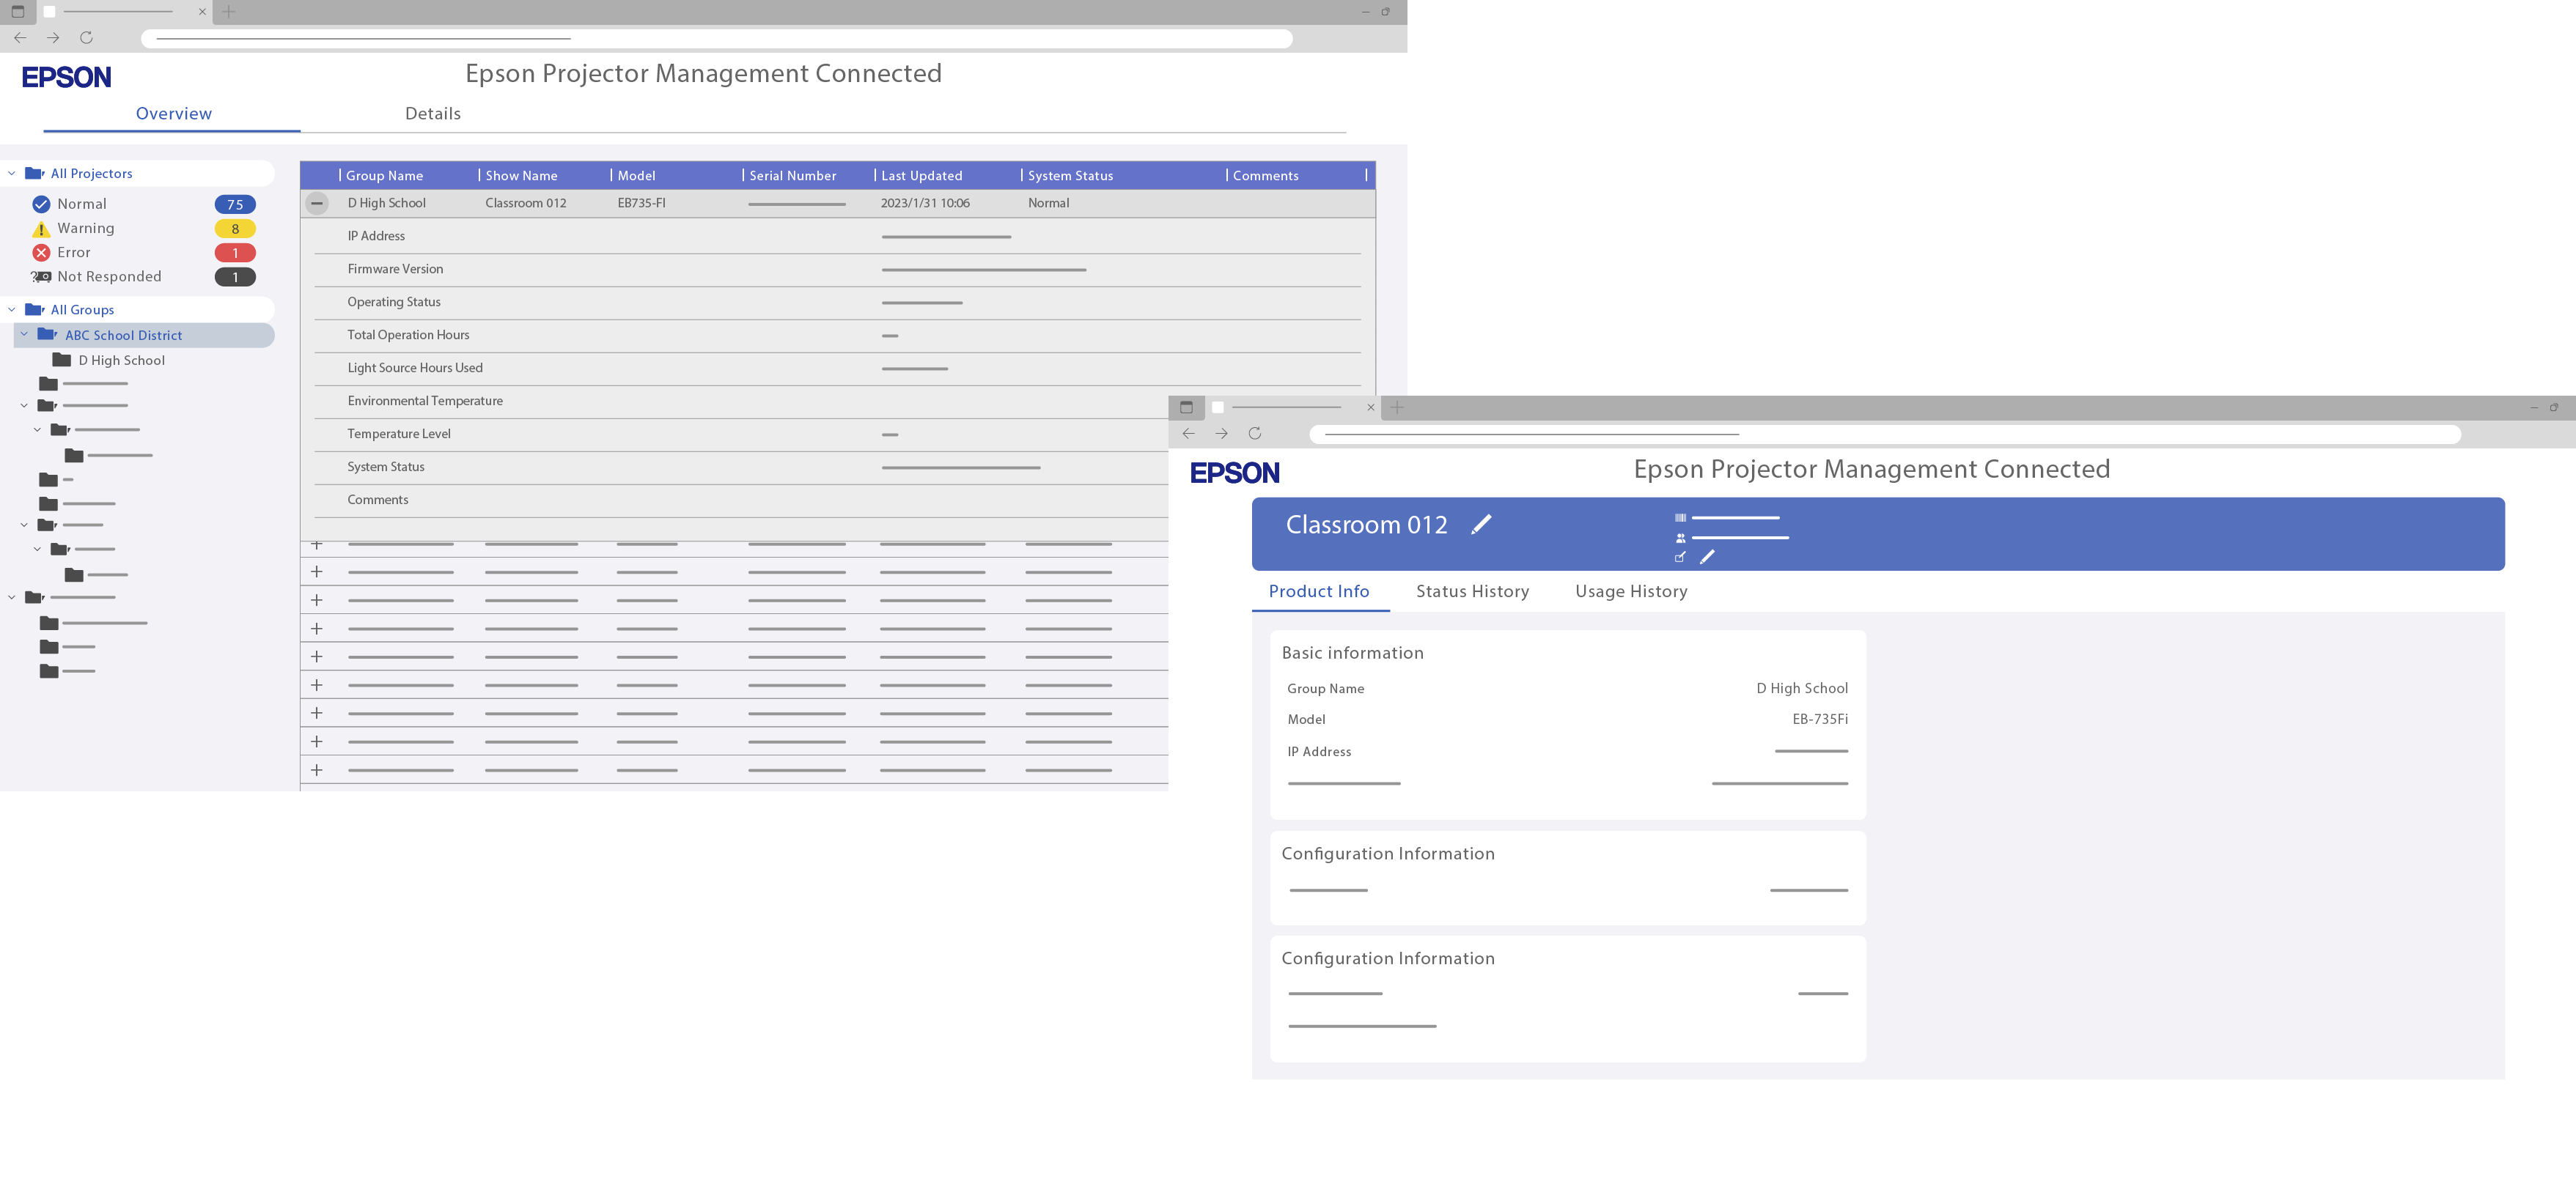Click the Warning triangle icon
2576x1187 pixels.
[x=41, y=229]
